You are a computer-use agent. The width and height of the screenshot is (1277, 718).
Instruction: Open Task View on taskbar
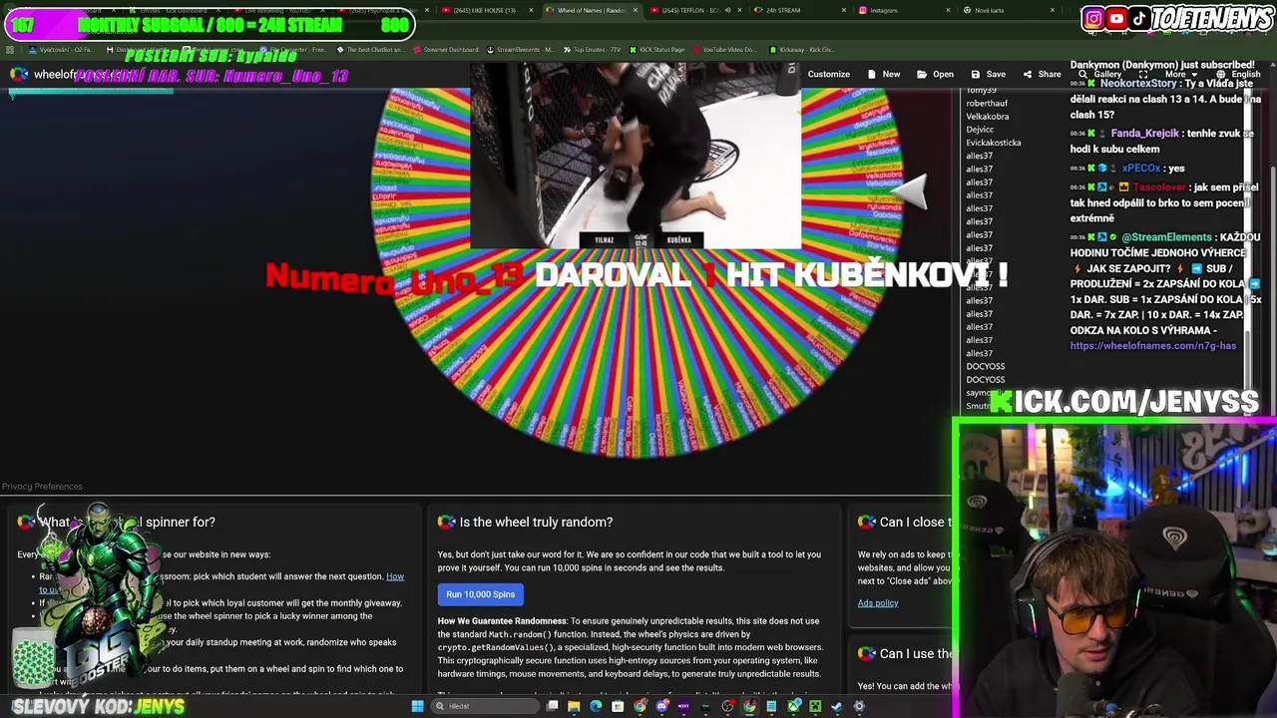point(552,706)
